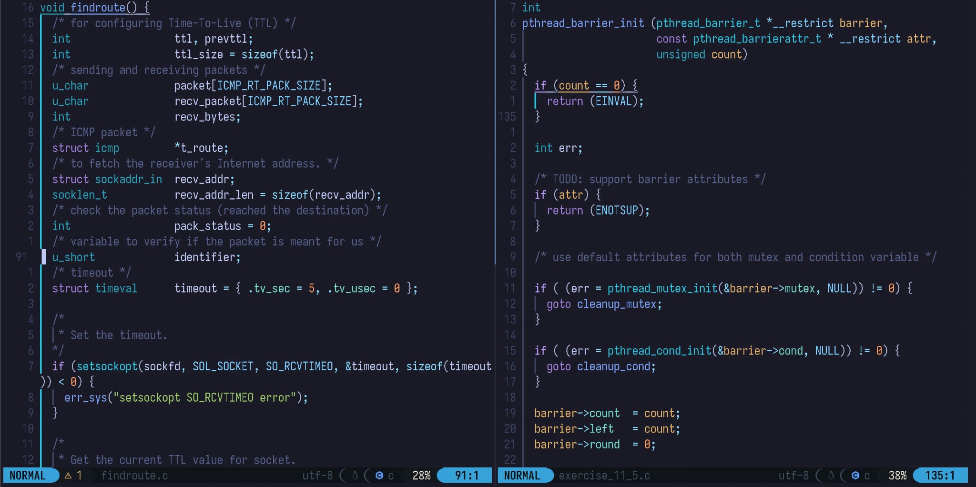Select the findroute.c filename in statusline
Image resolution: width=976 pixels, height=487 pixels.
pos(134,476)
